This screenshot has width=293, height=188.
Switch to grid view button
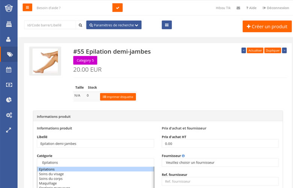(167, 25)
